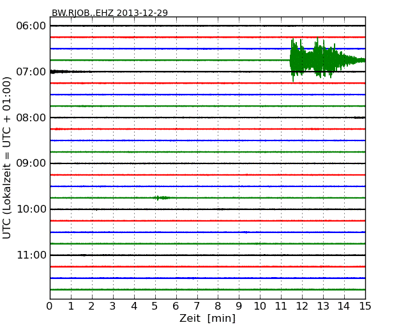Click x-axis tick label 6
This screenshot has height=332, width=415.
pos(176,306)
